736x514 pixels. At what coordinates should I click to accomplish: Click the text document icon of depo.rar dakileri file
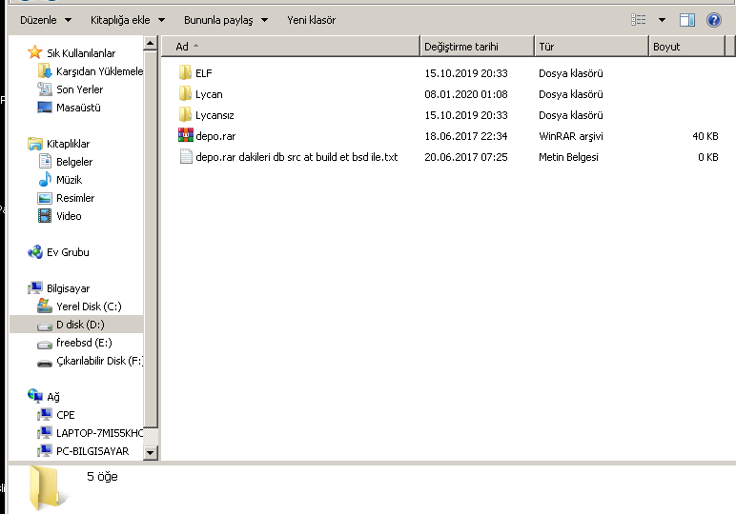[x=186, y=156]
